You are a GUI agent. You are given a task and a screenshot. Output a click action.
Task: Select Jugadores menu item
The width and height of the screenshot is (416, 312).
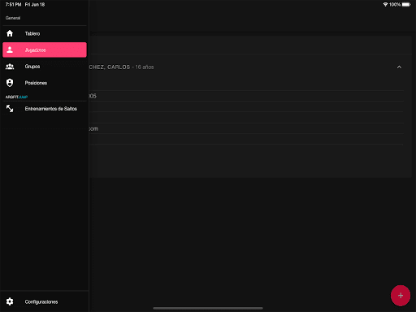[x=45, y=50]
